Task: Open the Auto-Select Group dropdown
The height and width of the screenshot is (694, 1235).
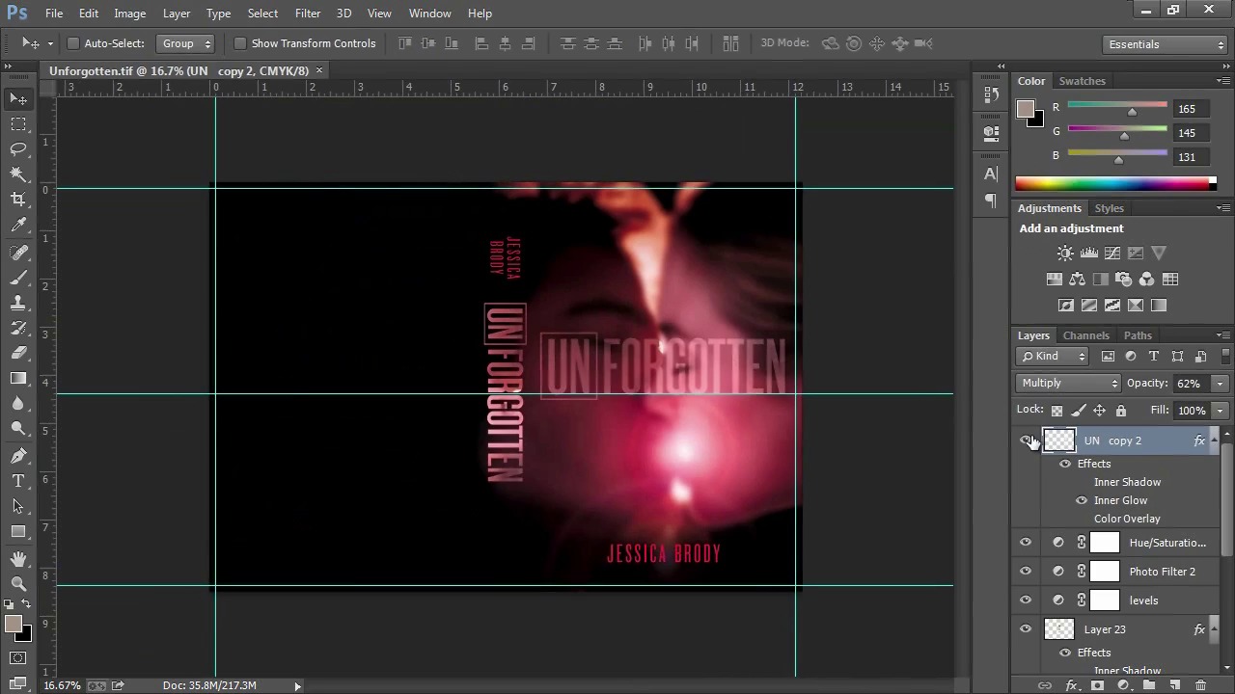Action: 186,43
